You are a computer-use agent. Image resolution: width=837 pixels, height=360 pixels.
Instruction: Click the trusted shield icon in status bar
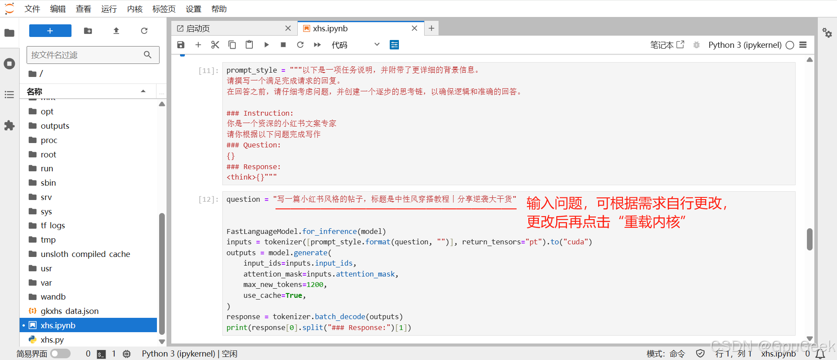[700, 353]
